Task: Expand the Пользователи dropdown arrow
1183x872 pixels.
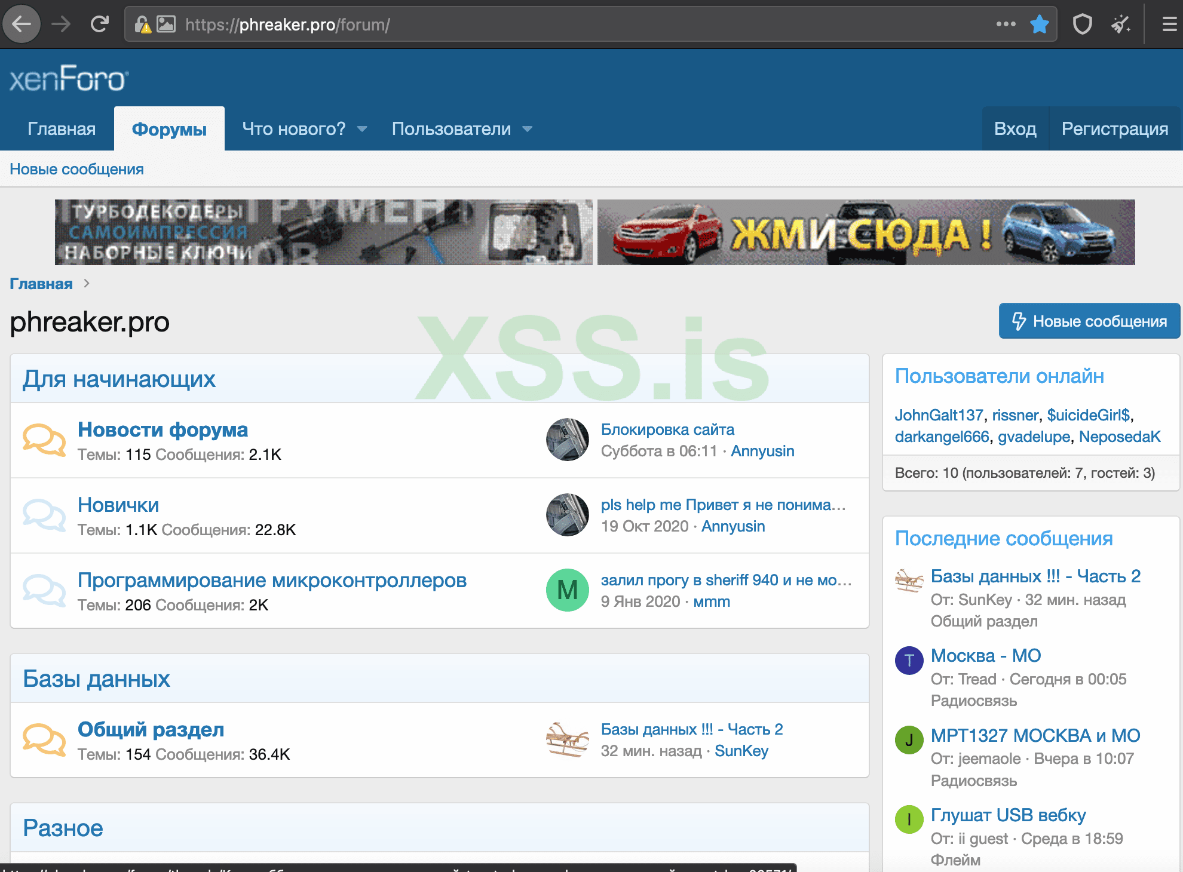Action: pyautogui.click(x=527, y=129)
